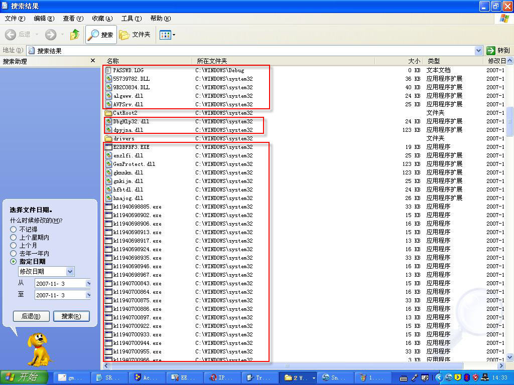
Task: Open the Modified Date type dropdown
Action: click(70, 271)
